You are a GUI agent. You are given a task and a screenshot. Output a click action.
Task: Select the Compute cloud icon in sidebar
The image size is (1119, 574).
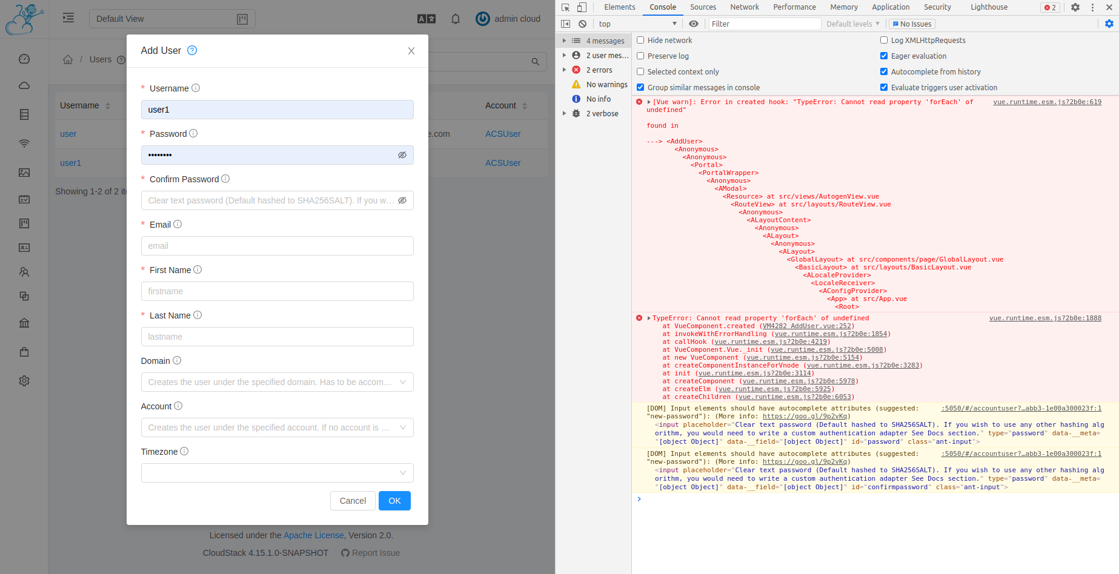click(24, 85)
